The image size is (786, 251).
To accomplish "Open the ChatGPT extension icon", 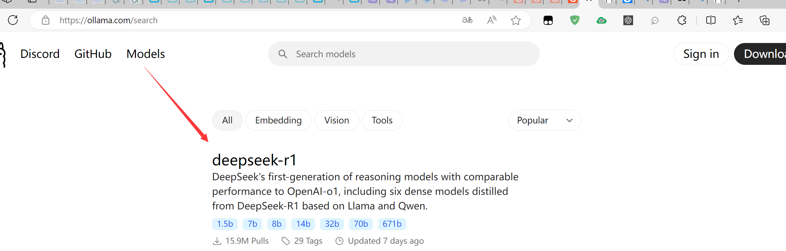I will click(628, 20).
